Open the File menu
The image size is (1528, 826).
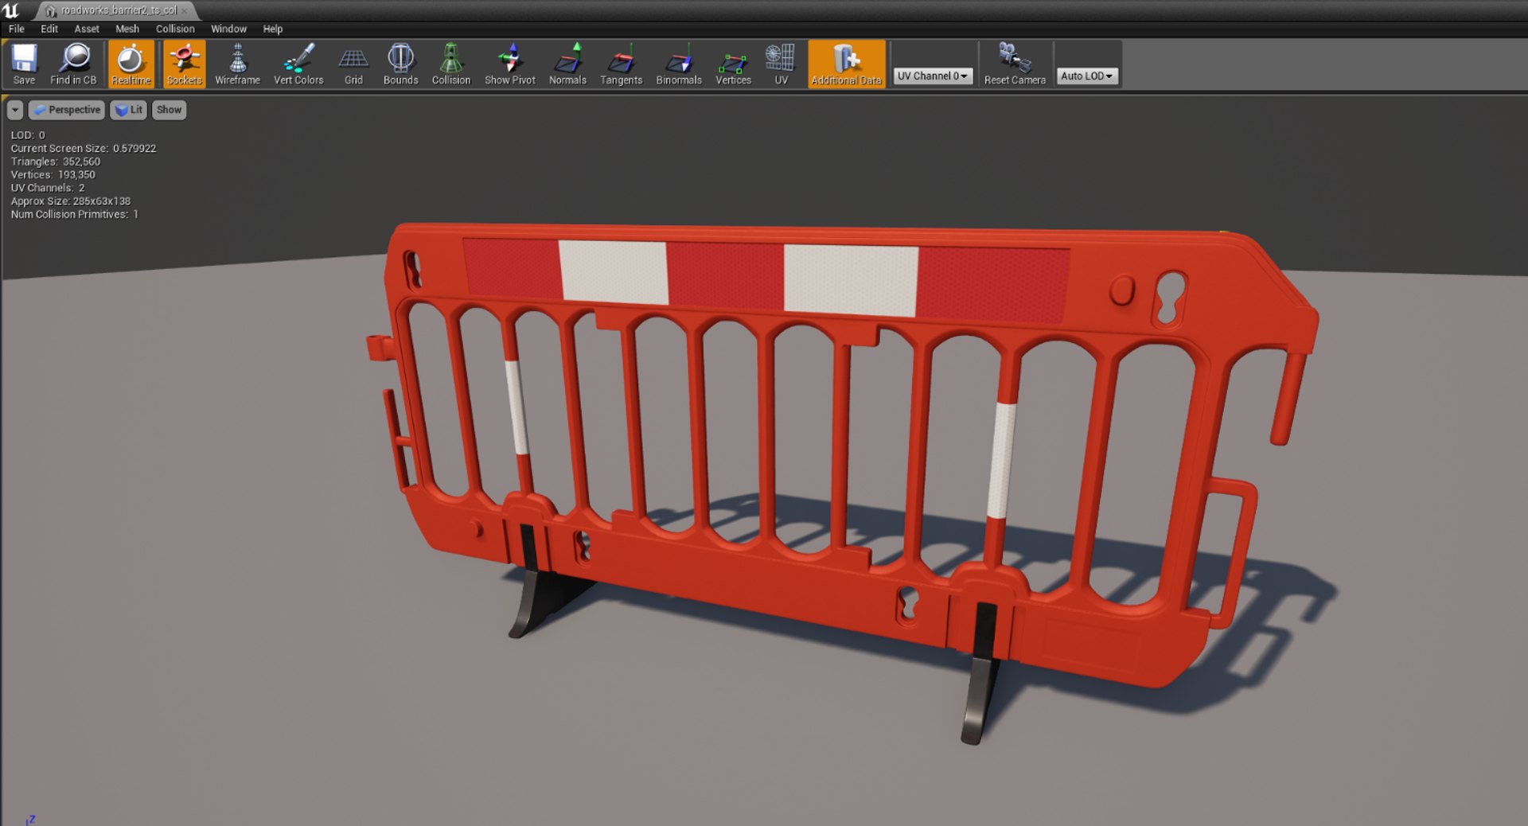(17, 29)
